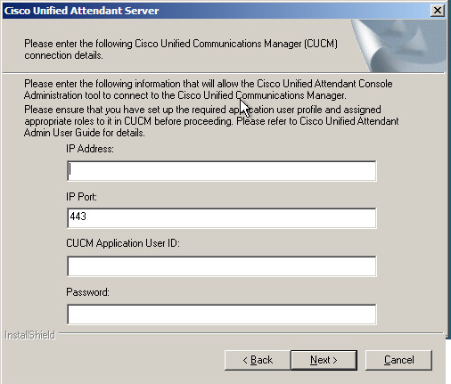The width and height of the screenshot is (451, 384).
Task: Click the Admin User Guide reference text
Action: (85, 133)
